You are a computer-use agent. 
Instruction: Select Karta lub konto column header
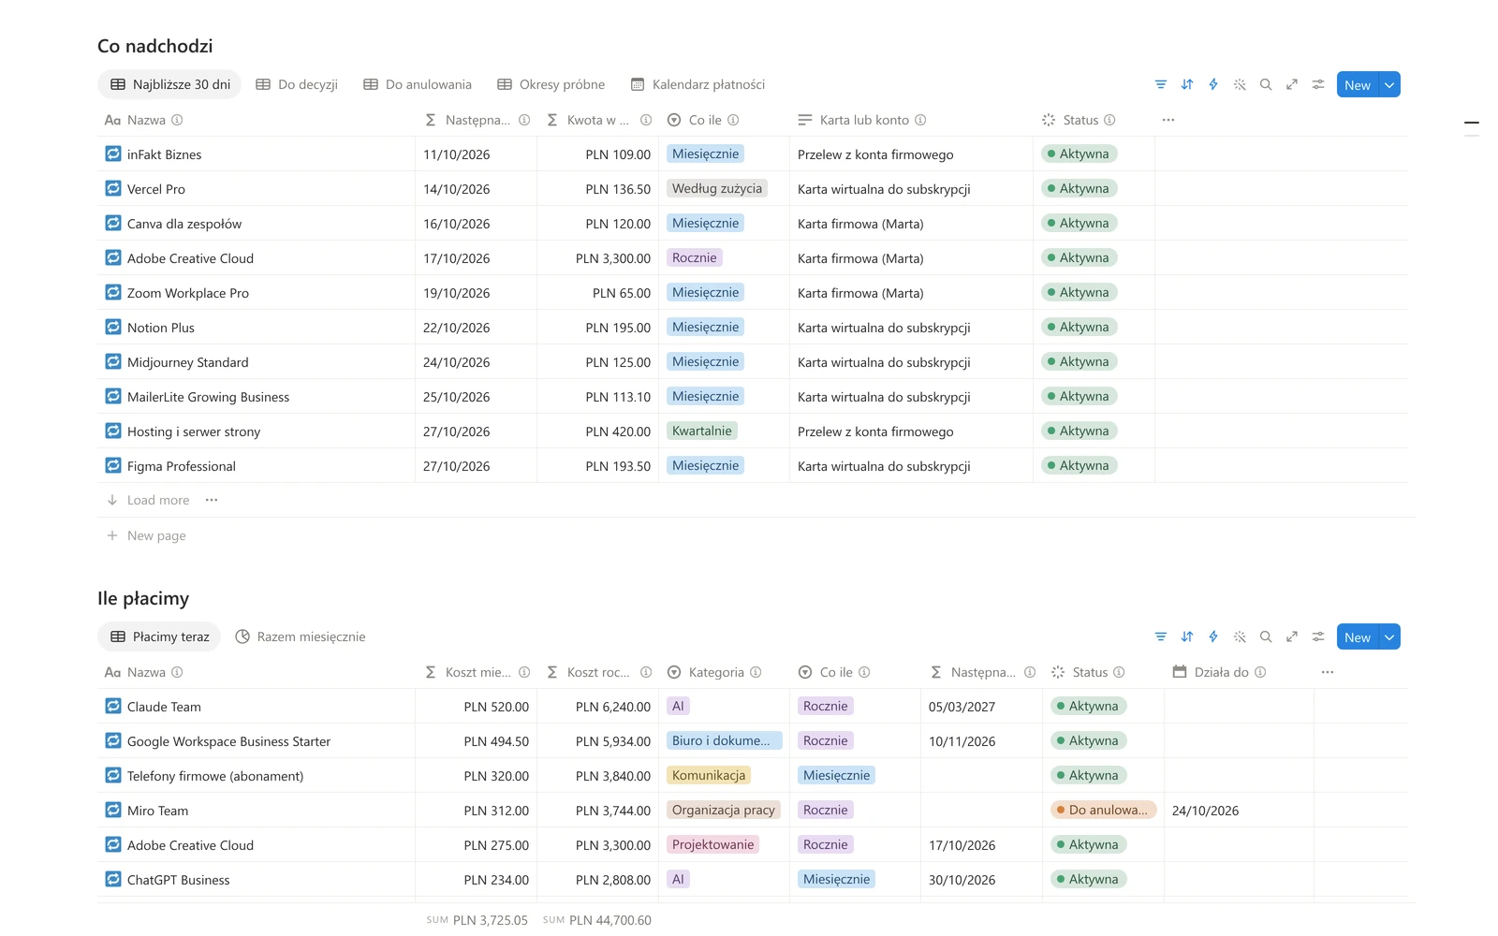[911, 120]
